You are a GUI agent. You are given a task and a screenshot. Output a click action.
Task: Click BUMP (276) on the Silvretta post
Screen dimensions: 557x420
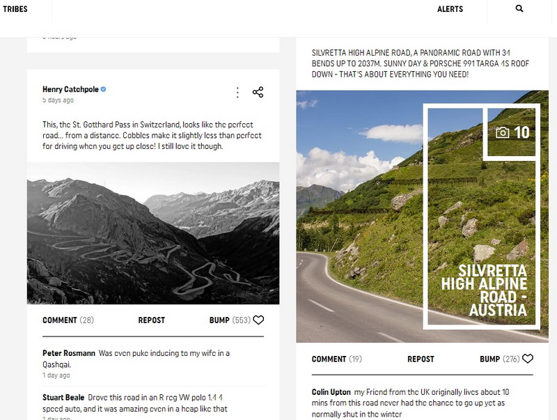[x=499, y=359]
